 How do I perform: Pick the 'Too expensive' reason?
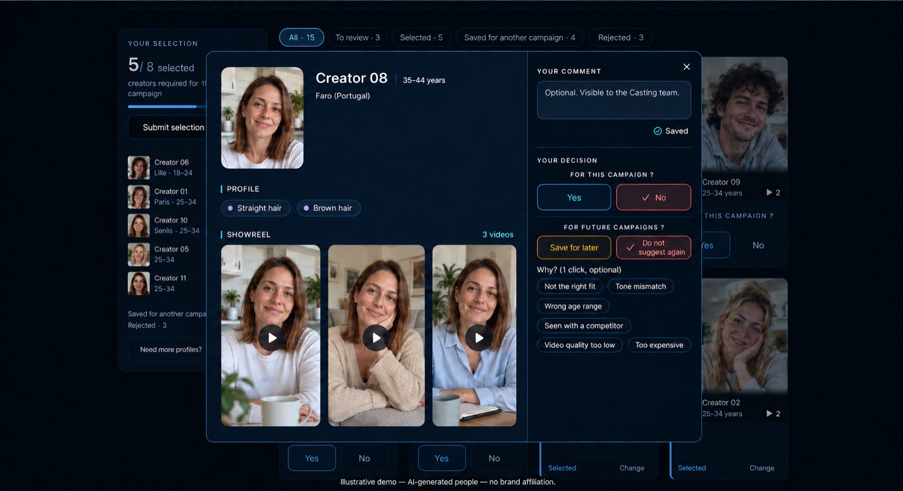(x=659, y=345)
